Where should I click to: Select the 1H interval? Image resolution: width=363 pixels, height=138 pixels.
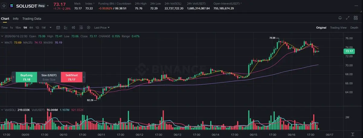[x=25, y=27]
